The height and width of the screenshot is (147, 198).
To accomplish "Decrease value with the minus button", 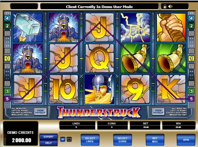I will pyautogui.click(x=63, y=140).
